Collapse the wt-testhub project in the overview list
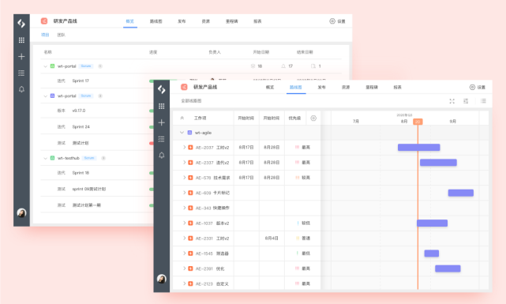The image size is (506, 304). pos(45,158)
